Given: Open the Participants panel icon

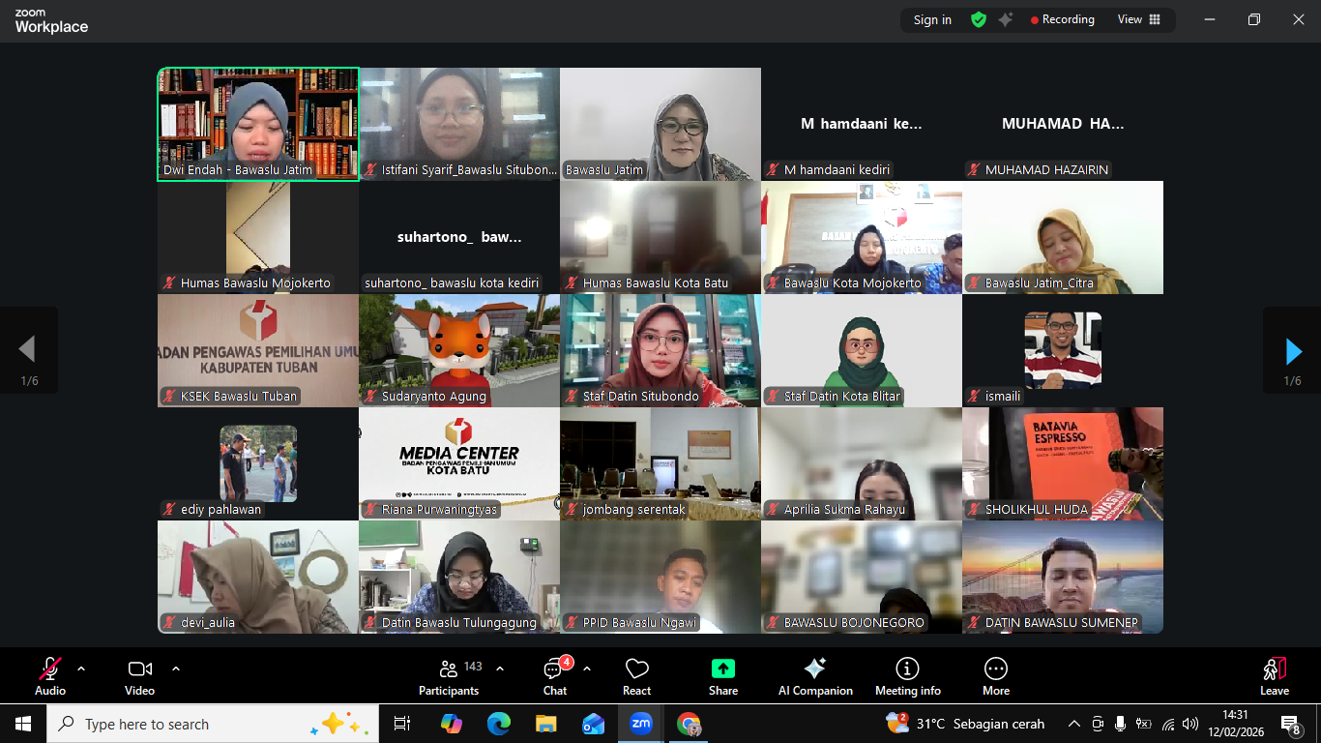Looking at the screenshot, I should pos(448,669).
